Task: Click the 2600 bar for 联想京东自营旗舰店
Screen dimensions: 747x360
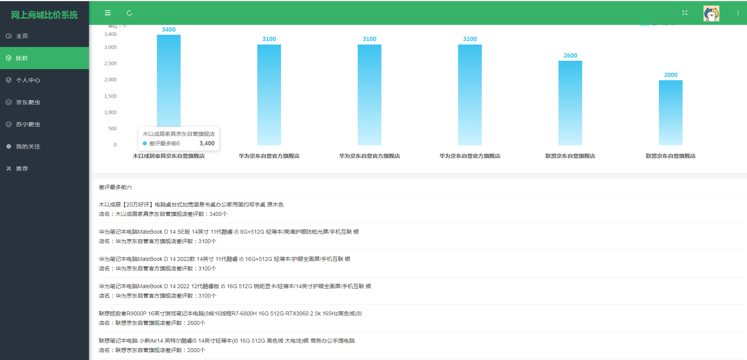Action: (570, 103)
